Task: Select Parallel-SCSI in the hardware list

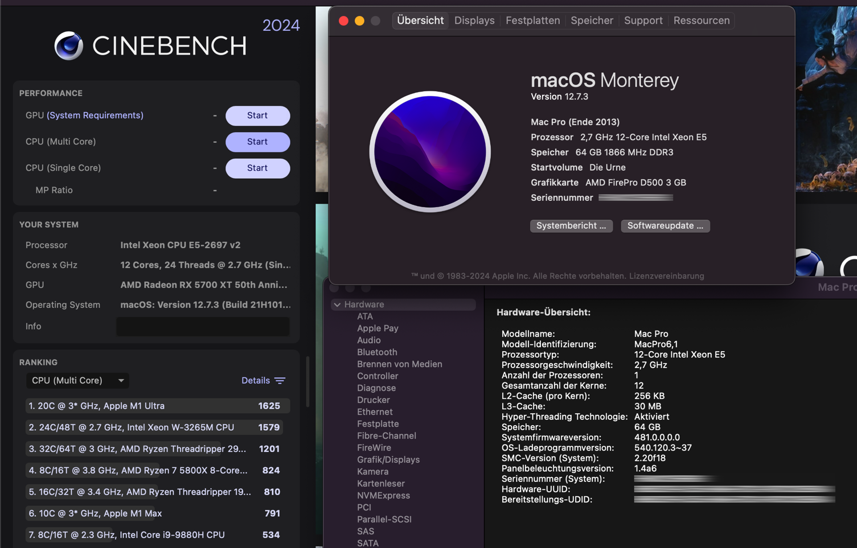Action: (x=384, y=520)
